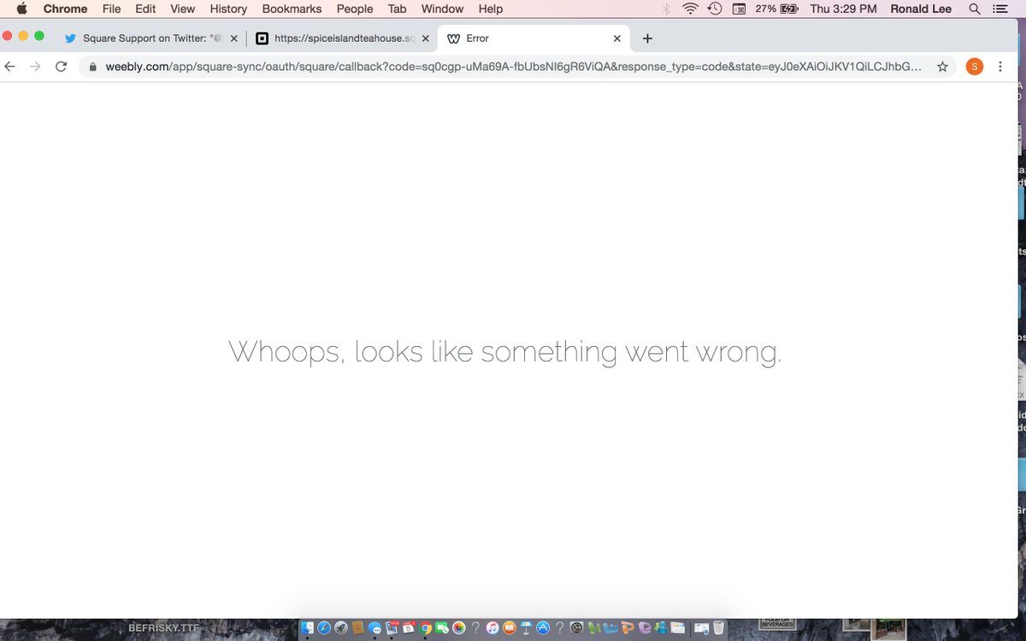This screenshot has height=641, width=1026.
Task: Open System Preferences gear in Dock
Action: coord(576,628)
